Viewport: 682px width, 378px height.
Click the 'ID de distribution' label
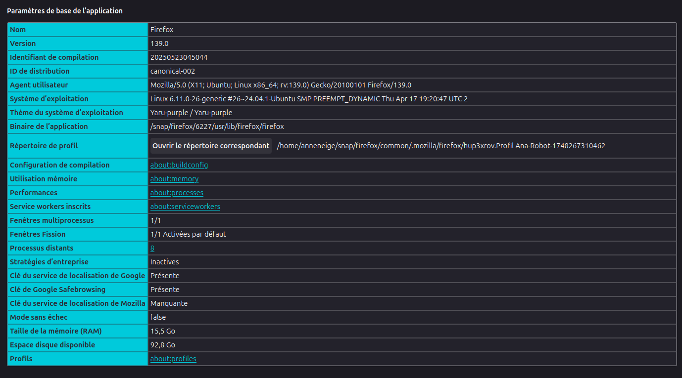click(40, 71)
